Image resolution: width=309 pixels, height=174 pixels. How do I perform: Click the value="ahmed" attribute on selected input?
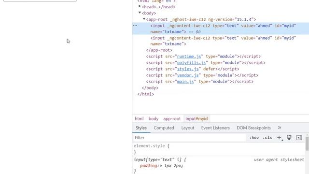pos(256,26)
